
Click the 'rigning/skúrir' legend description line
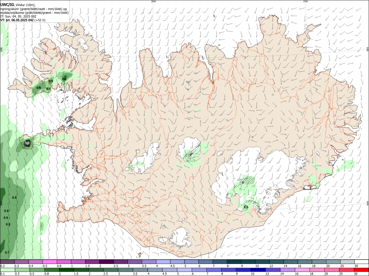coord(33,9)
